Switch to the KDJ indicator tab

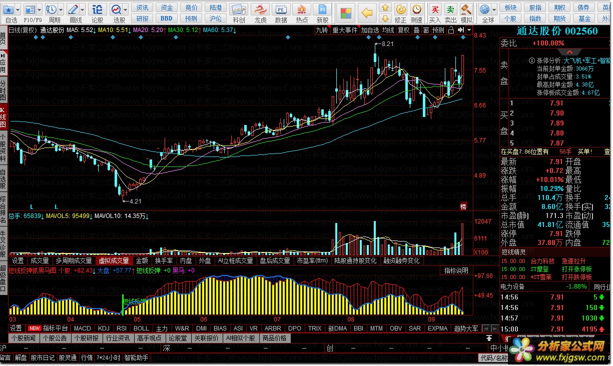104,328
